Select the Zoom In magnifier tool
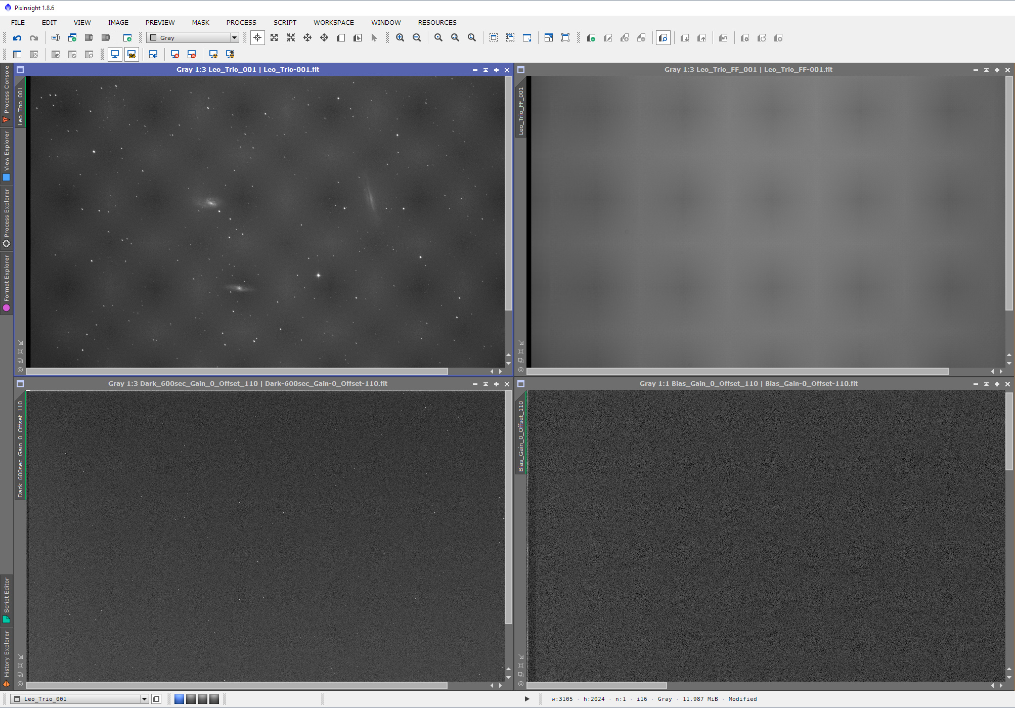1015x708 pixels. [x=400, y=38]
